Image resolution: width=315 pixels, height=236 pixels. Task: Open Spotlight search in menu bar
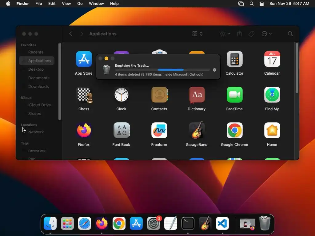tap(252, 4)
